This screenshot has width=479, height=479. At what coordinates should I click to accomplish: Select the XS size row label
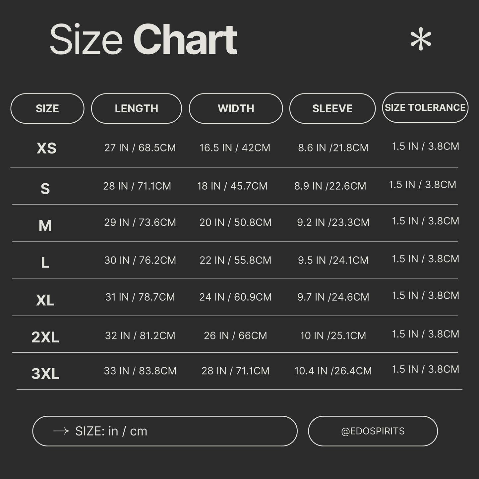point(46,148)
